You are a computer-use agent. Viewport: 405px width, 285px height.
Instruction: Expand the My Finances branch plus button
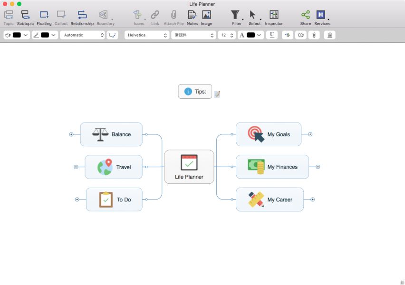point(318,167)
